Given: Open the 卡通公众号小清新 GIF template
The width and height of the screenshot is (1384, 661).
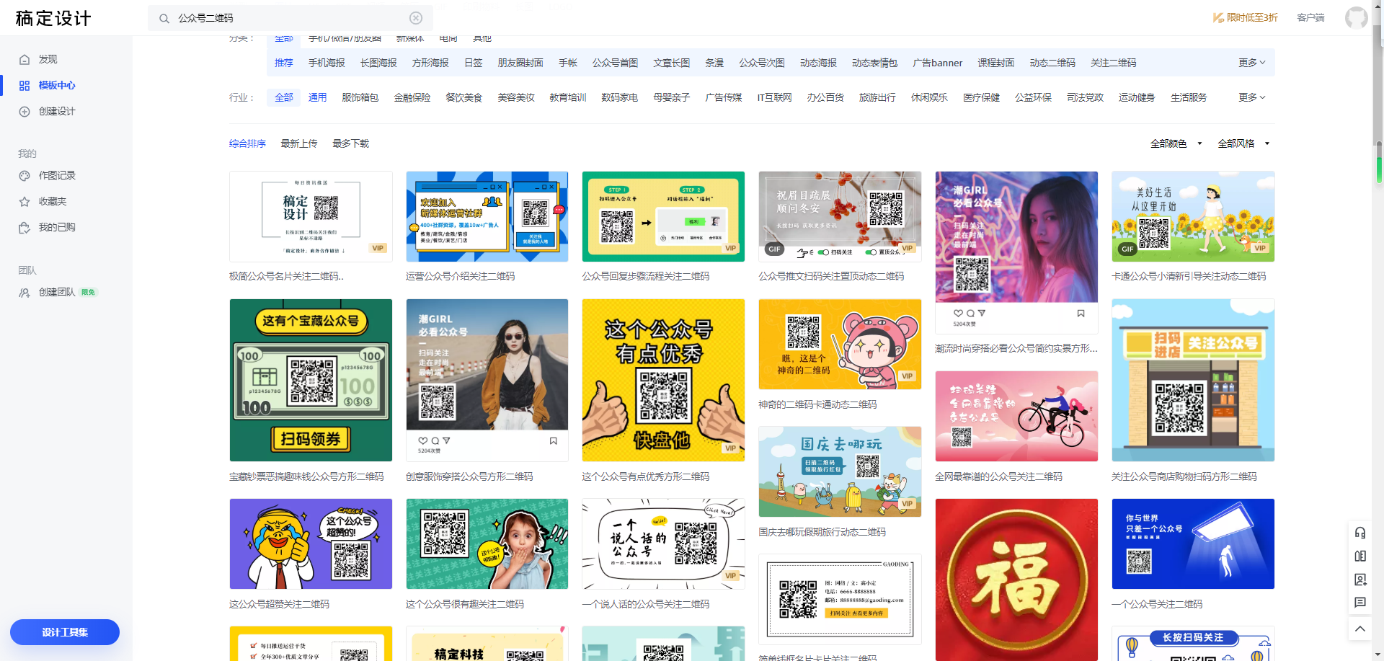Looking at the screenshot, I should [x=1193, y=216].
